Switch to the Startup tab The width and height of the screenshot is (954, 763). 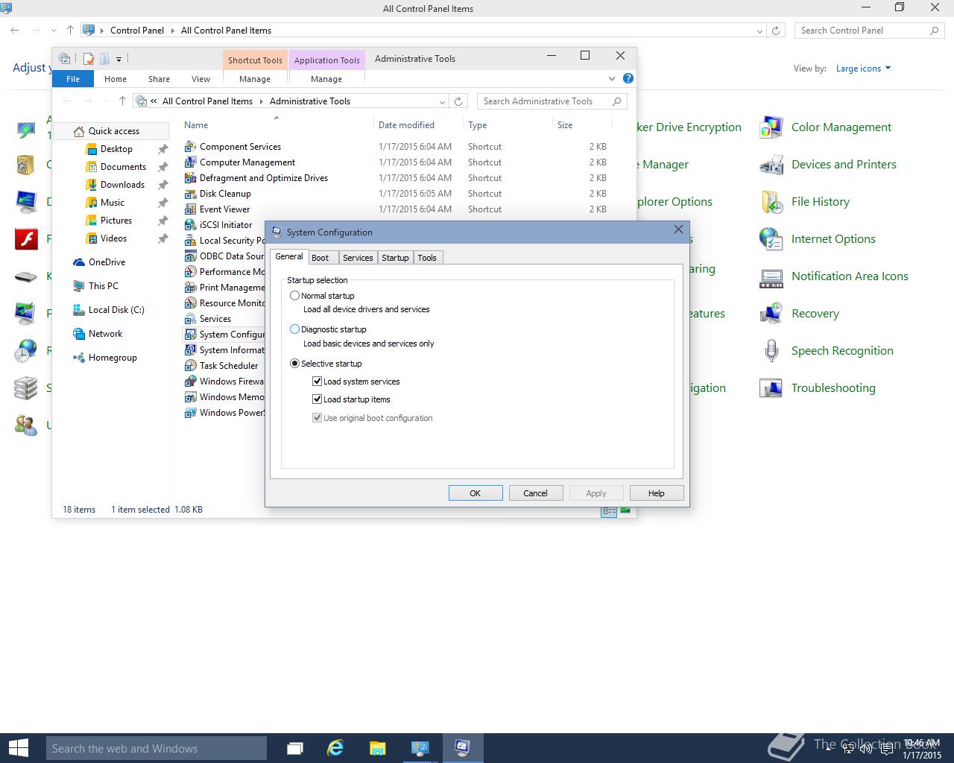(x=395, y=258)
